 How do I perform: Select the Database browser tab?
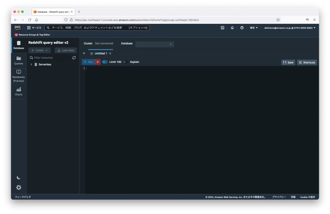coord(53,12)
